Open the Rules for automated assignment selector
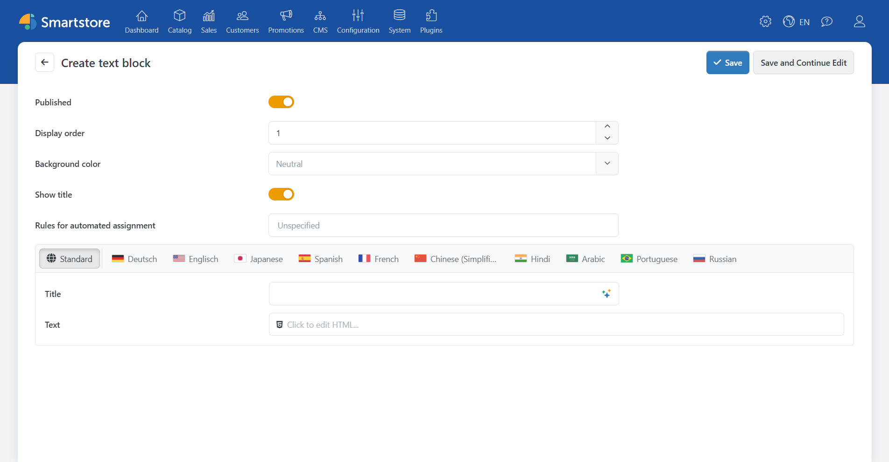 [x=443, y=225]
